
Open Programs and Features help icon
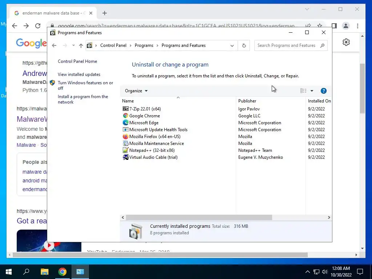coord(323,90)
